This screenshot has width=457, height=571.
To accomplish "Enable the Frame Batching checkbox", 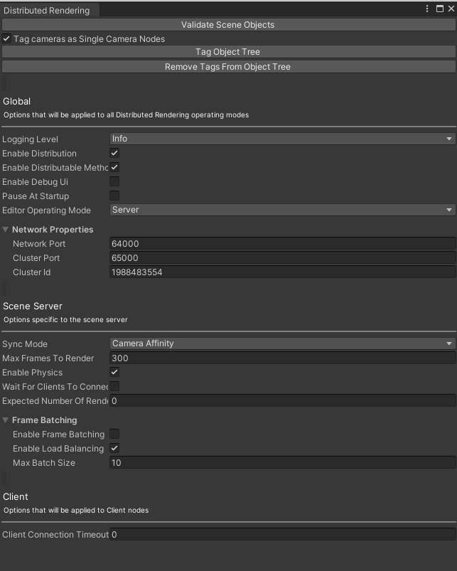I will tap(114, 434).
